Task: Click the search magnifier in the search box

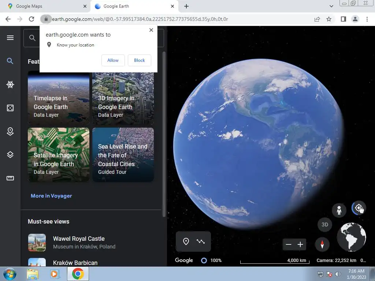Action: [32, 38]
